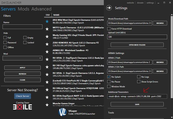Toggle the Offline hide checkbox
Viewport: 173px width, 119px height.
click(x=5, y=47)
